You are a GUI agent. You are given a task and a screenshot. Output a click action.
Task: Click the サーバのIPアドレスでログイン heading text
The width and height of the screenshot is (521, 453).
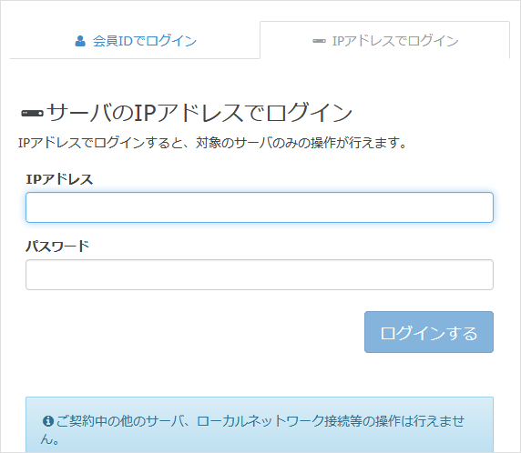pyautogui.click(x=199, y=113)
